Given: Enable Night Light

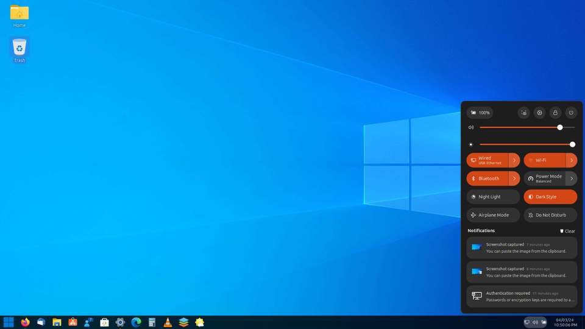Looking at the screenshot, I should (493, 197).
